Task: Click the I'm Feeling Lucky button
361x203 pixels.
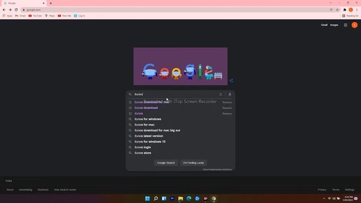Action: (x=193, y=163)
